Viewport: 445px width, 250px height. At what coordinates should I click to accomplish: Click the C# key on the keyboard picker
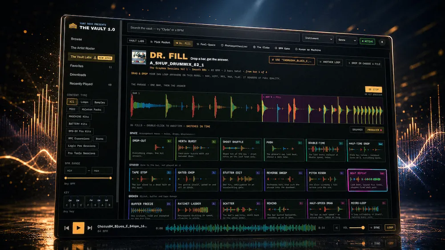(x=70, y=200)
